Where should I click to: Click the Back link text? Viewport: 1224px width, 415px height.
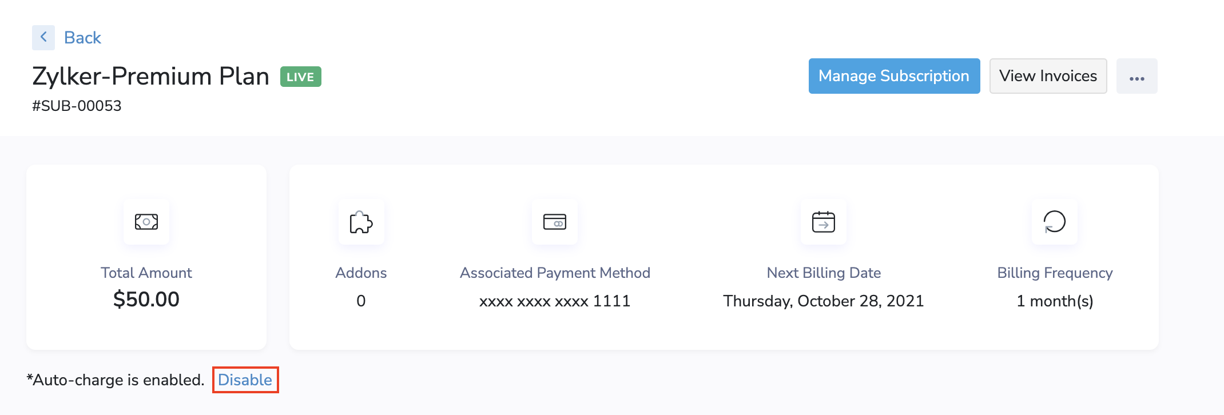click(x=82, y=38)
